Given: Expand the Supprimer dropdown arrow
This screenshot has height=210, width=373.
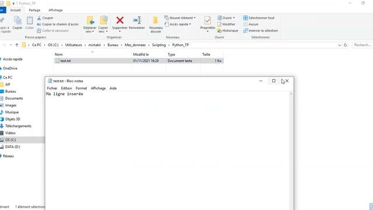Looking at the screenshot, I should (x=120, y=32).
